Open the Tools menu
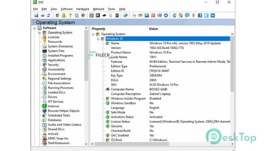The image size is (264, 151). pyautogui.click(x=111, y=9)
